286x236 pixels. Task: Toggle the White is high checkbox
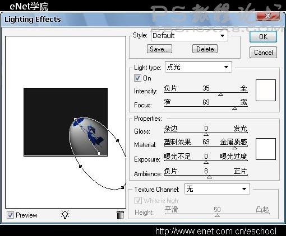[x=138, y=201]
